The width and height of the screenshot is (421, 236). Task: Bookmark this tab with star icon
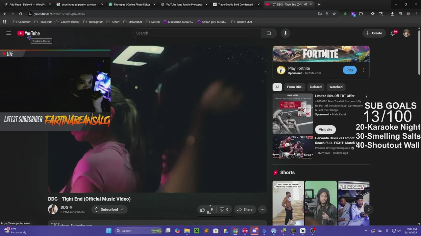point(334,14)
